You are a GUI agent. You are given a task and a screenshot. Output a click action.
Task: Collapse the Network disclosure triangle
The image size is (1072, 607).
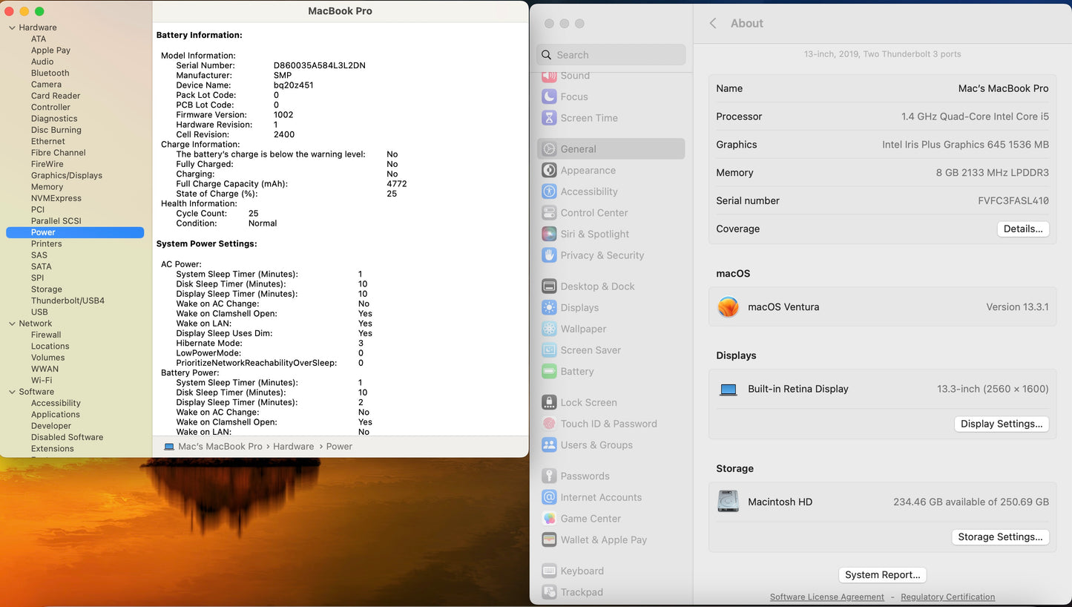[x=12, y=324]
